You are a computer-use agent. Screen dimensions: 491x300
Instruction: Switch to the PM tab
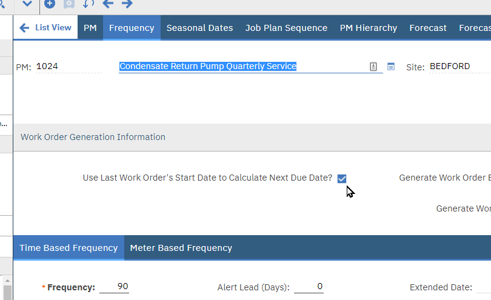pos(90,28)
